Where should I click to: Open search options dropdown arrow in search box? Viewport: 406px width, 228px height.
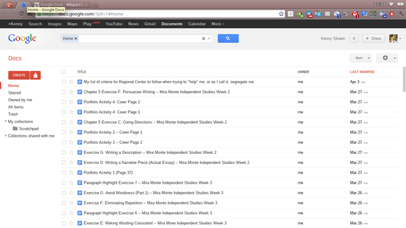[209, 39]
